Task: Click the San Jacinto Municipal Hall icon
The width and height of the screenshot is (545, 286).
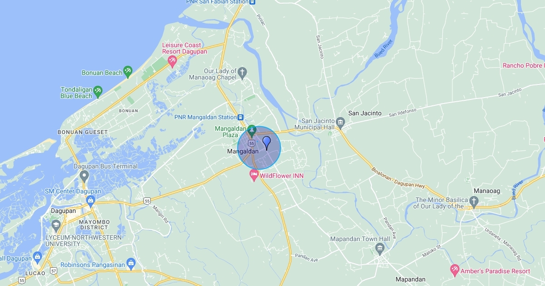Action: point(340,122)
